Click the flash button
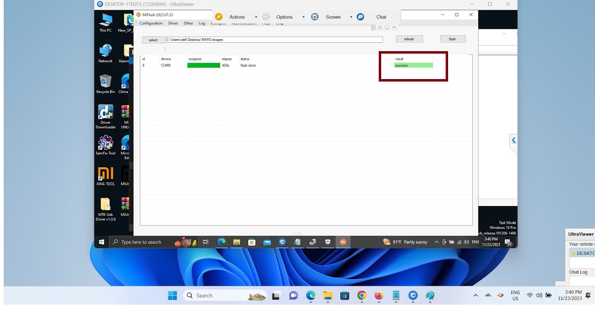Screen dimensions: 595x335 click(453, 39)
